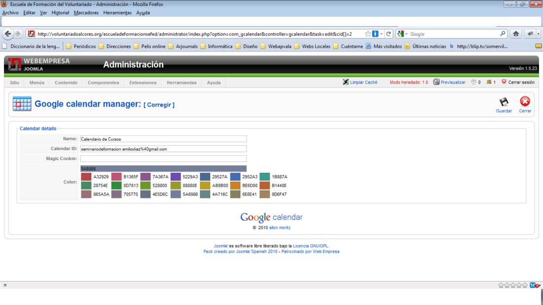Select the BE6D00 orange color swatch
The width and height of the screenshot is (543, 305).
pos(235,185)
